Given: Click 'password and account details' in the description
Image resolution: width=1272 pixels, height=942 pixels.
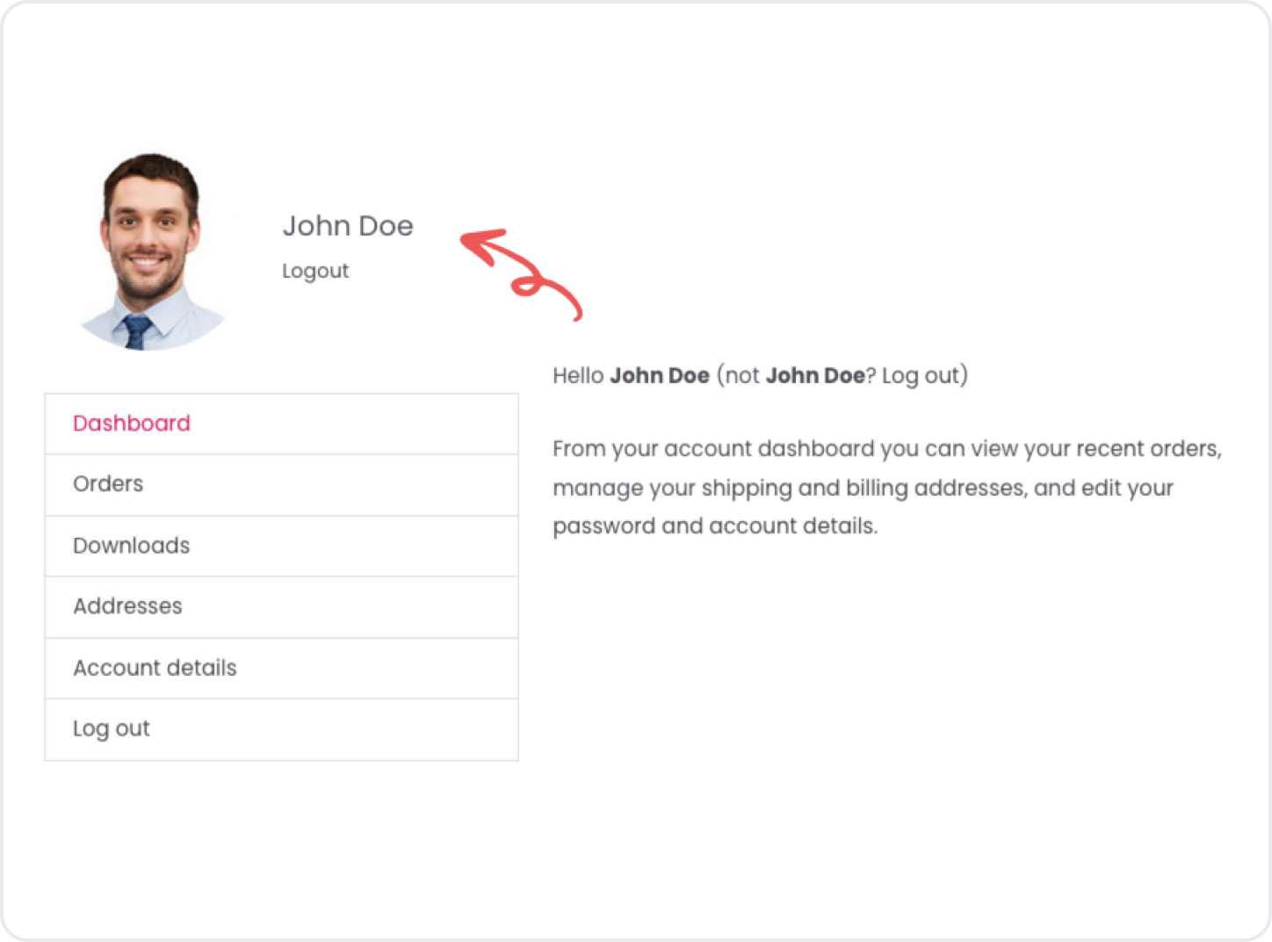Looking at the screenshot, I should [x=714, y=526].
